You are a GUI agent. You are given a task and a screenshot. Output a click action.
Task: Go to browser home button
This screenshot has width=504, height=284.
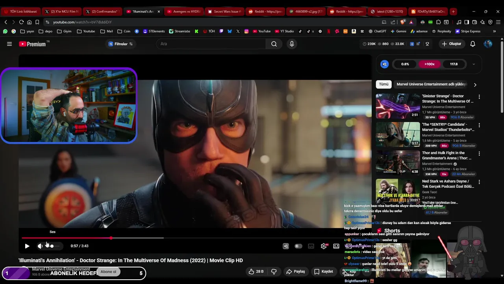29,22
